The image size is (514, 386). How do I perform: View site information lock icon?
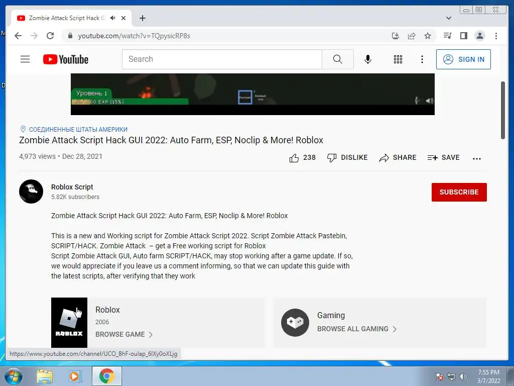(x=70, y=36)
